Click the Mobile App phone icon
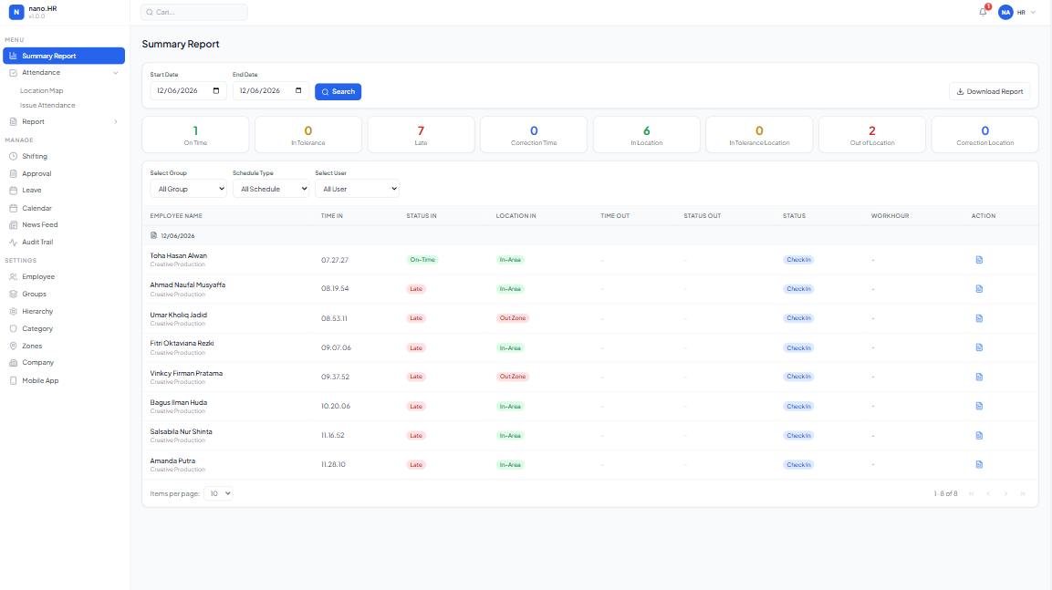 click(13, 381)
